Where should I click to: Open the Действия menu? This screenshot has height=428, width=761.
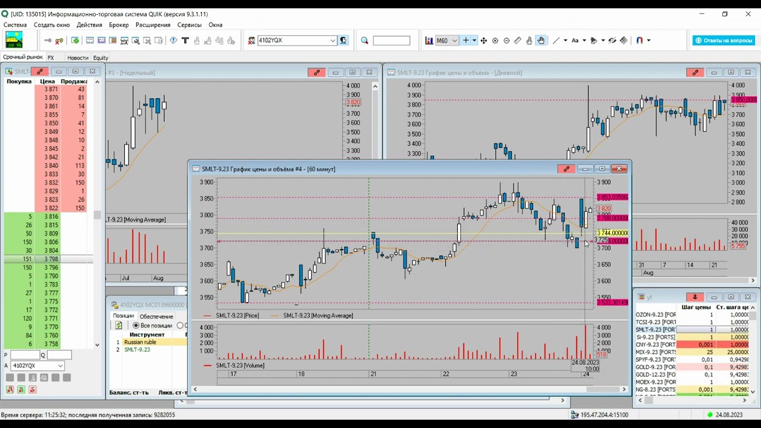(89, 25)
